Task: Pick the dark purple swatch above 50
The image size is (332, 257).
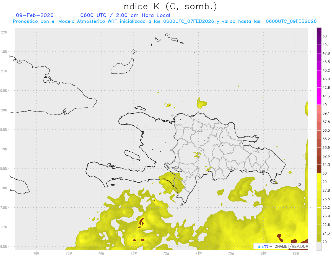Action: click(x=319, y=32)
